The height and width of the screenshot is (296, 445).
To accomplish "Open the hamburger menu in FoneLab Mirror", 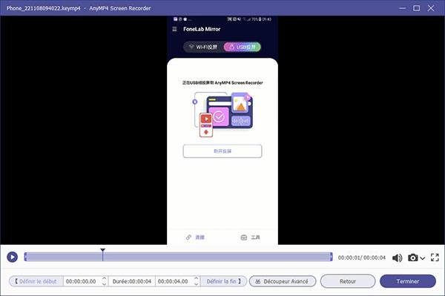I will [174, 29].
